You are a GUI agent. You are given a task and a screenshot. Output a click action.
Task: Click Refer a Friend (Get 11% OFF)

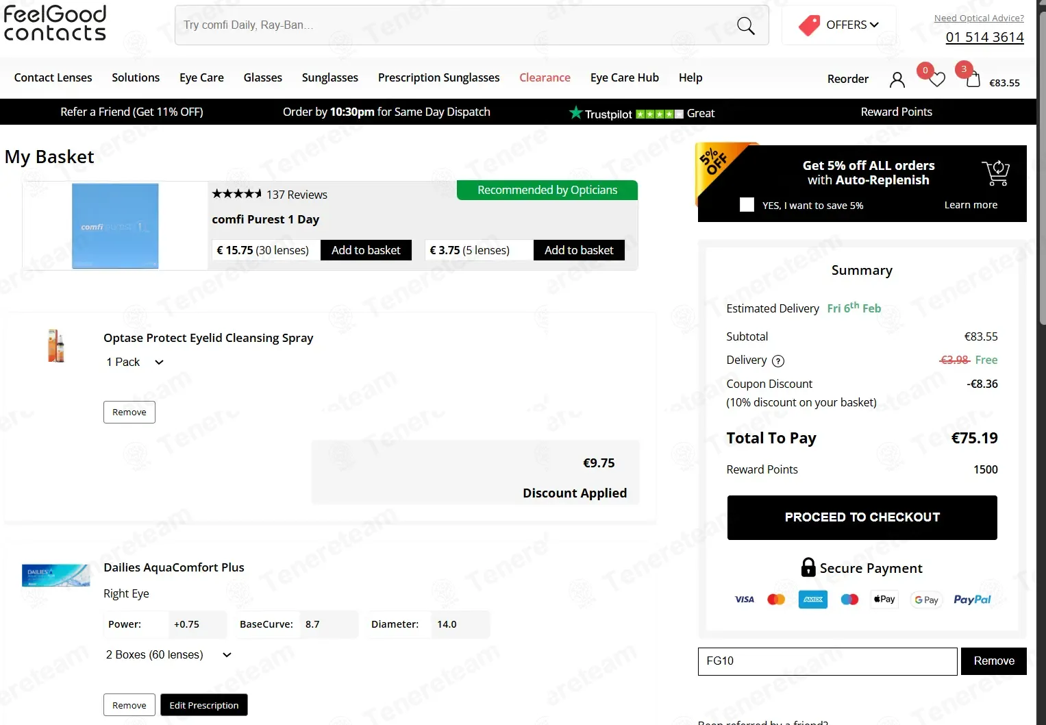click(132, 112)
